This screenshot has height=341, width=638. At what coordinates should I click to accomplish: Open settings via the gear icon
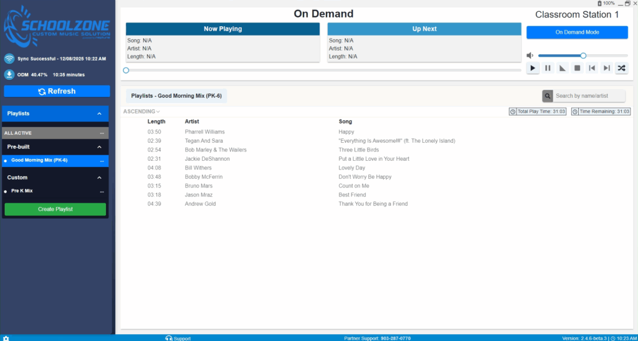pyautogui.click(x=6, y=338)
